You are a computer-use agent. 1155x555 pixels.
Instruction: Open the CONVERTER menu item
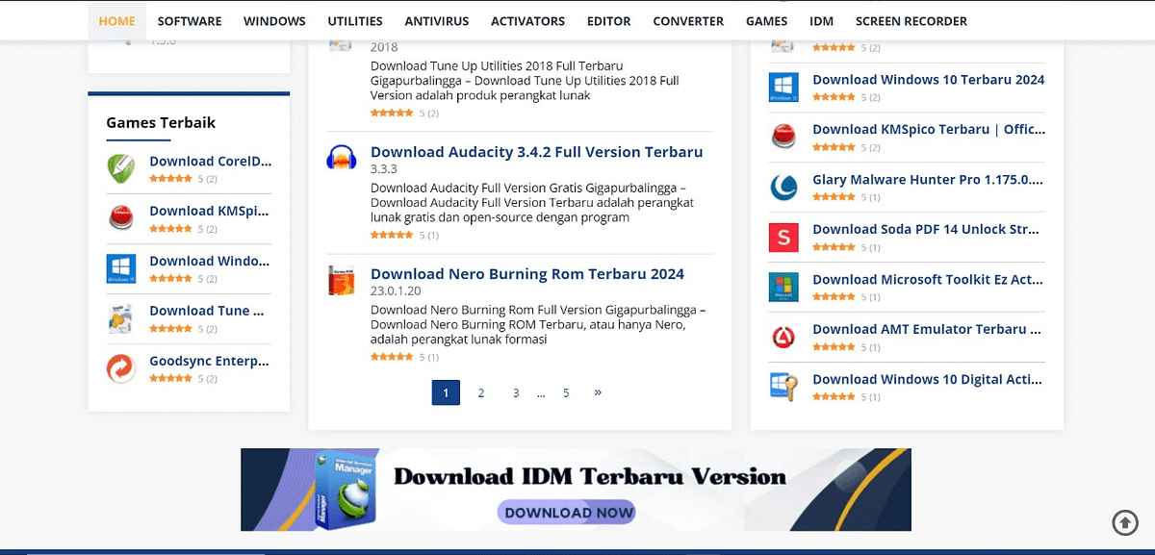click(688, 21)
